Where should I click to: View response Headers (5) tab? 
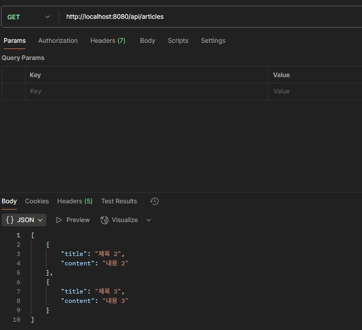point(75,201)
